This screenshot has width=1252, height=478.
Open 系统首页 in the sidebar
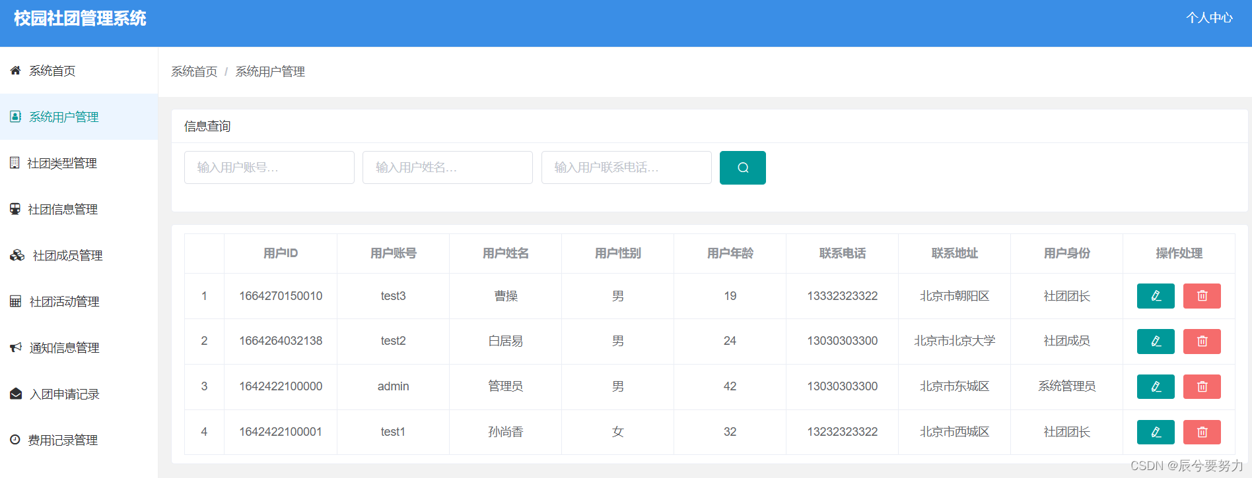tap(79, 71)
